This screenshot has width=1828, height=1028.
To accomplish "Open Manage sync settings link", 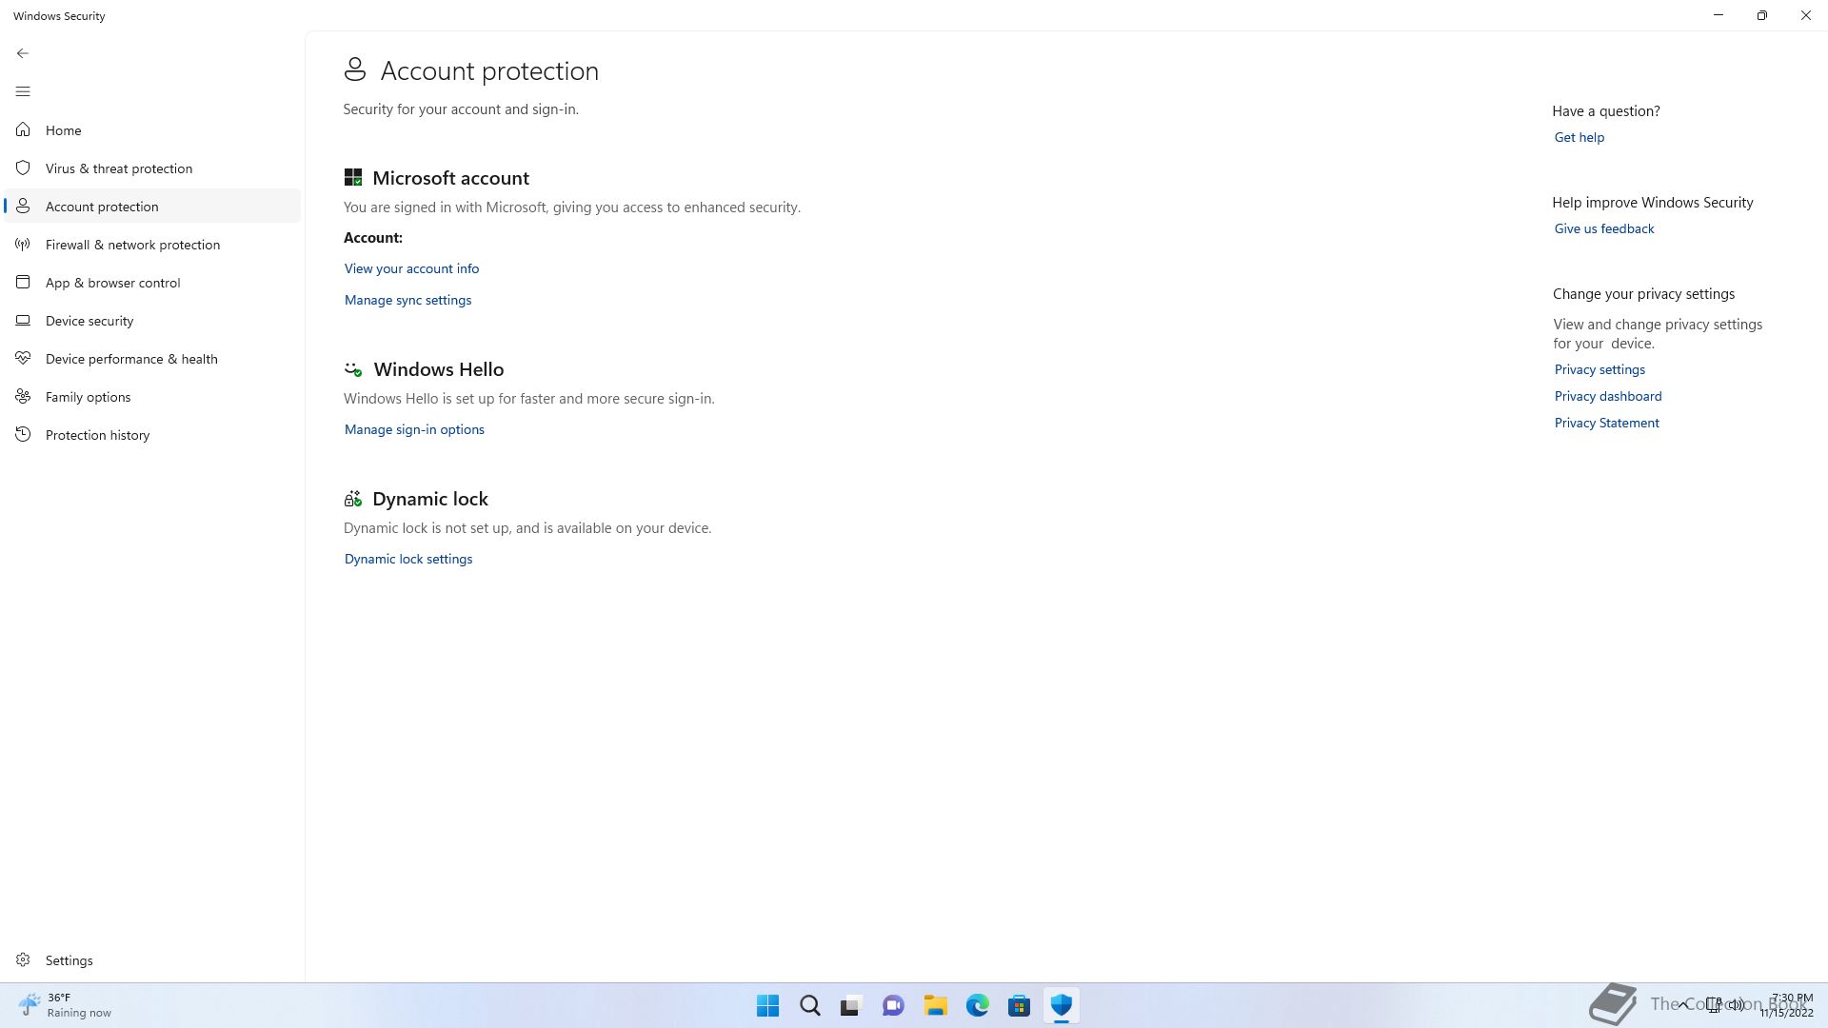I will coord(407,300).
